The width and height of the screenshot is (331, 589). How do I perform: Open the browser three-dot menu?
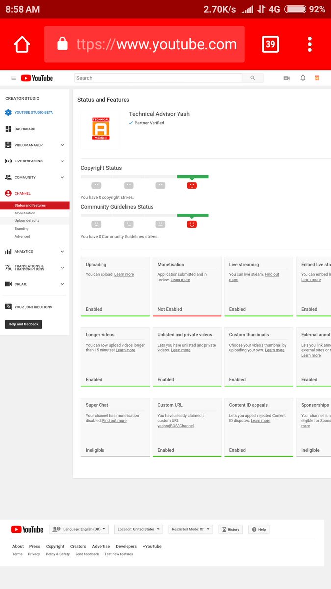tap(310, 44)
